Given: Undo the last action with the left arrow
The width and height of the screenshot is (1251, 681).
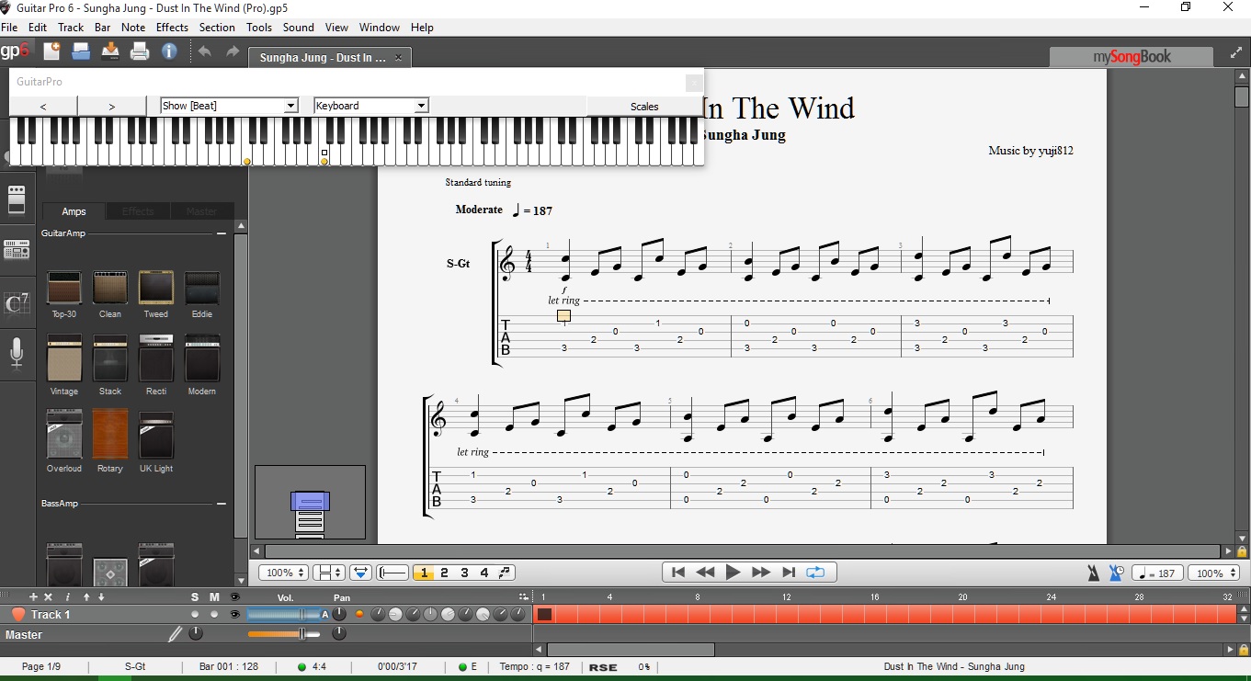Looking at the screenshot, I should click(204, 51).
